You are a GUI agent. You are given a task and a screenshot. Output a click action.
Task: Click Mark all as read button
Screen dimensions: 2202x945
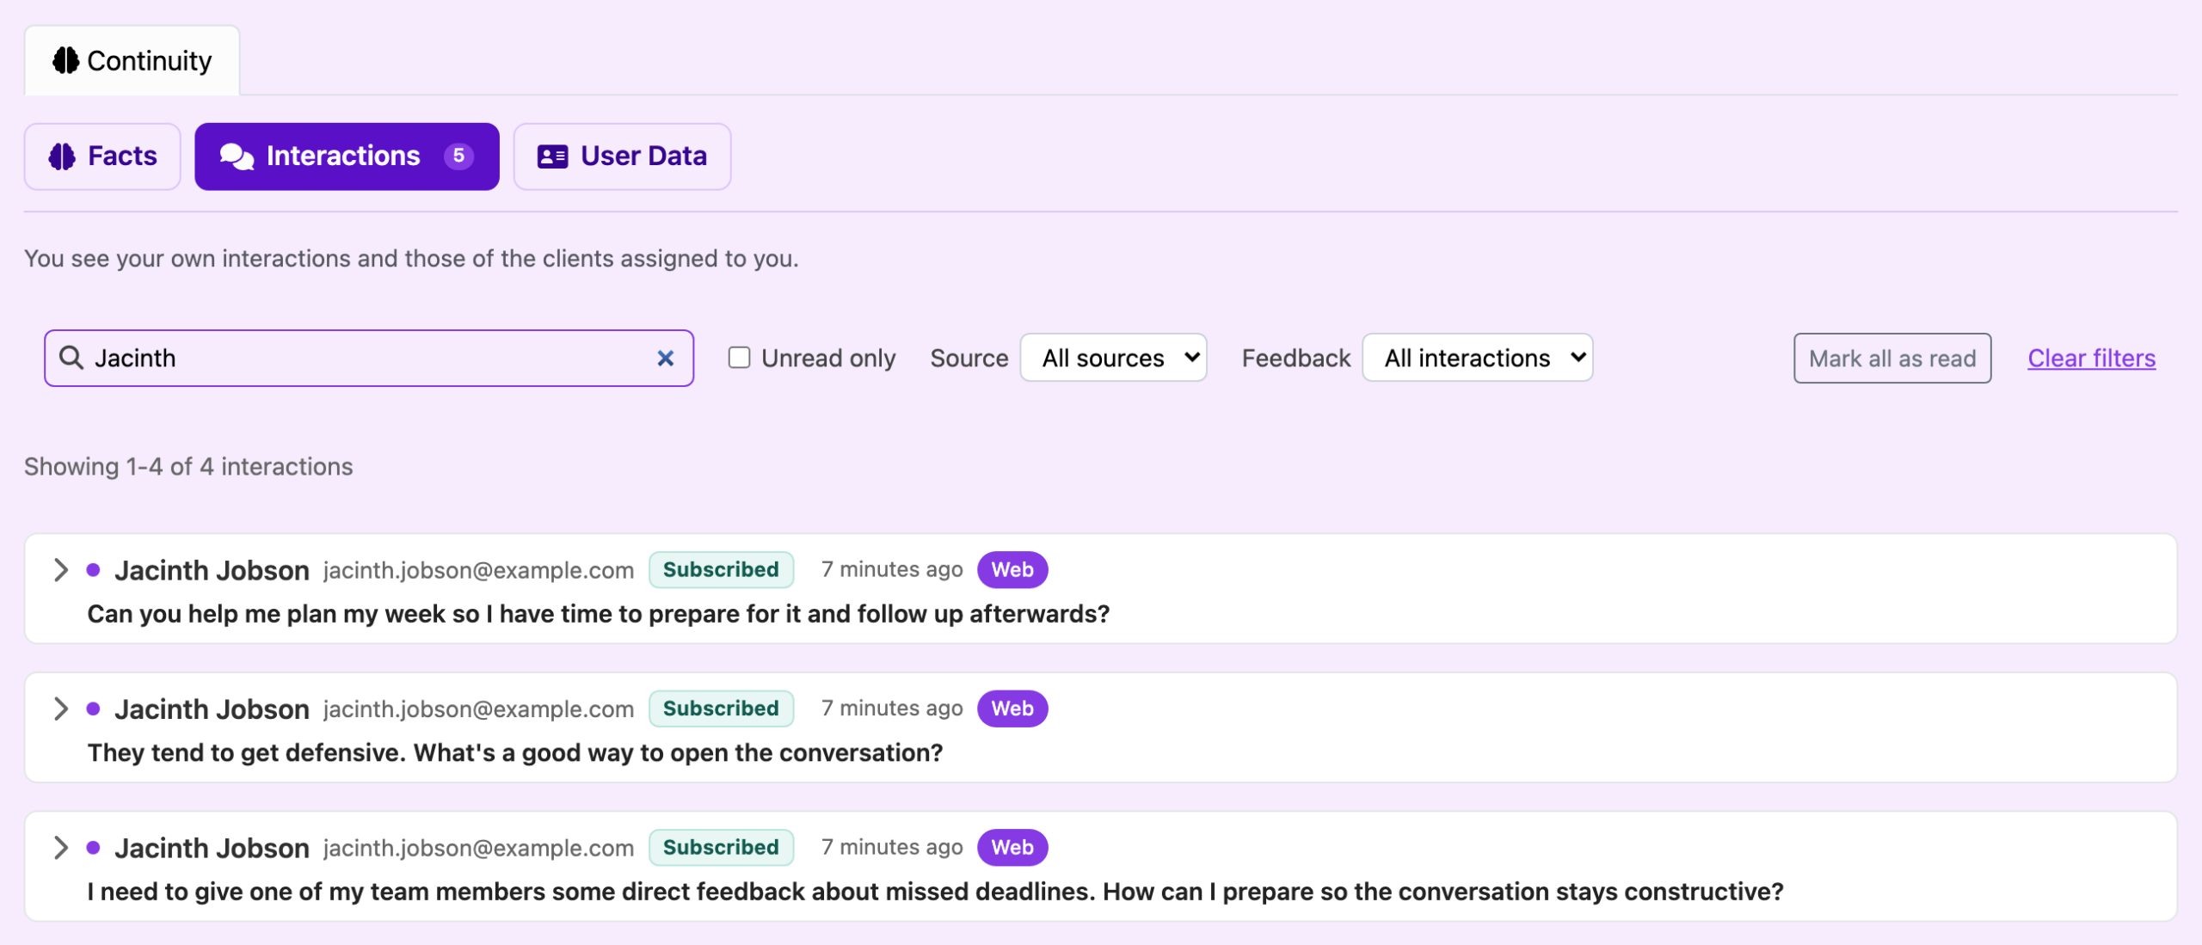point(1891,358)
